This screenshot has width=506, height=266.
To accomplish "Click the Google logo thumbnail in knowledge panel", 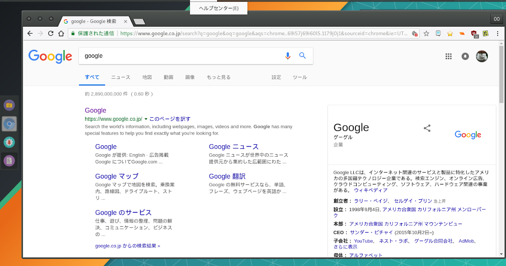I will (x=468, y=135).
